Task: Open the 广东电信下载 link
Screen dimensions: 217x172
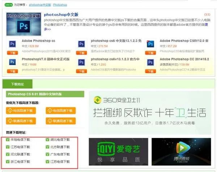Action: click(x=60, y=154)
